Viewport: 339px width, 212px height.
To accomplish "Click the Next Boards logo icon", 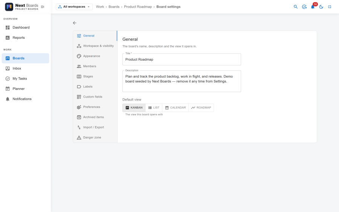I will [x=9, y=7].
